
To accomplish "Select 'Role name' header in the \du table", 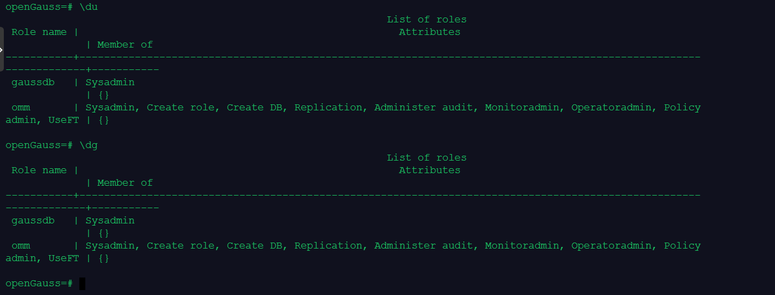I will [x=39, y=32].
